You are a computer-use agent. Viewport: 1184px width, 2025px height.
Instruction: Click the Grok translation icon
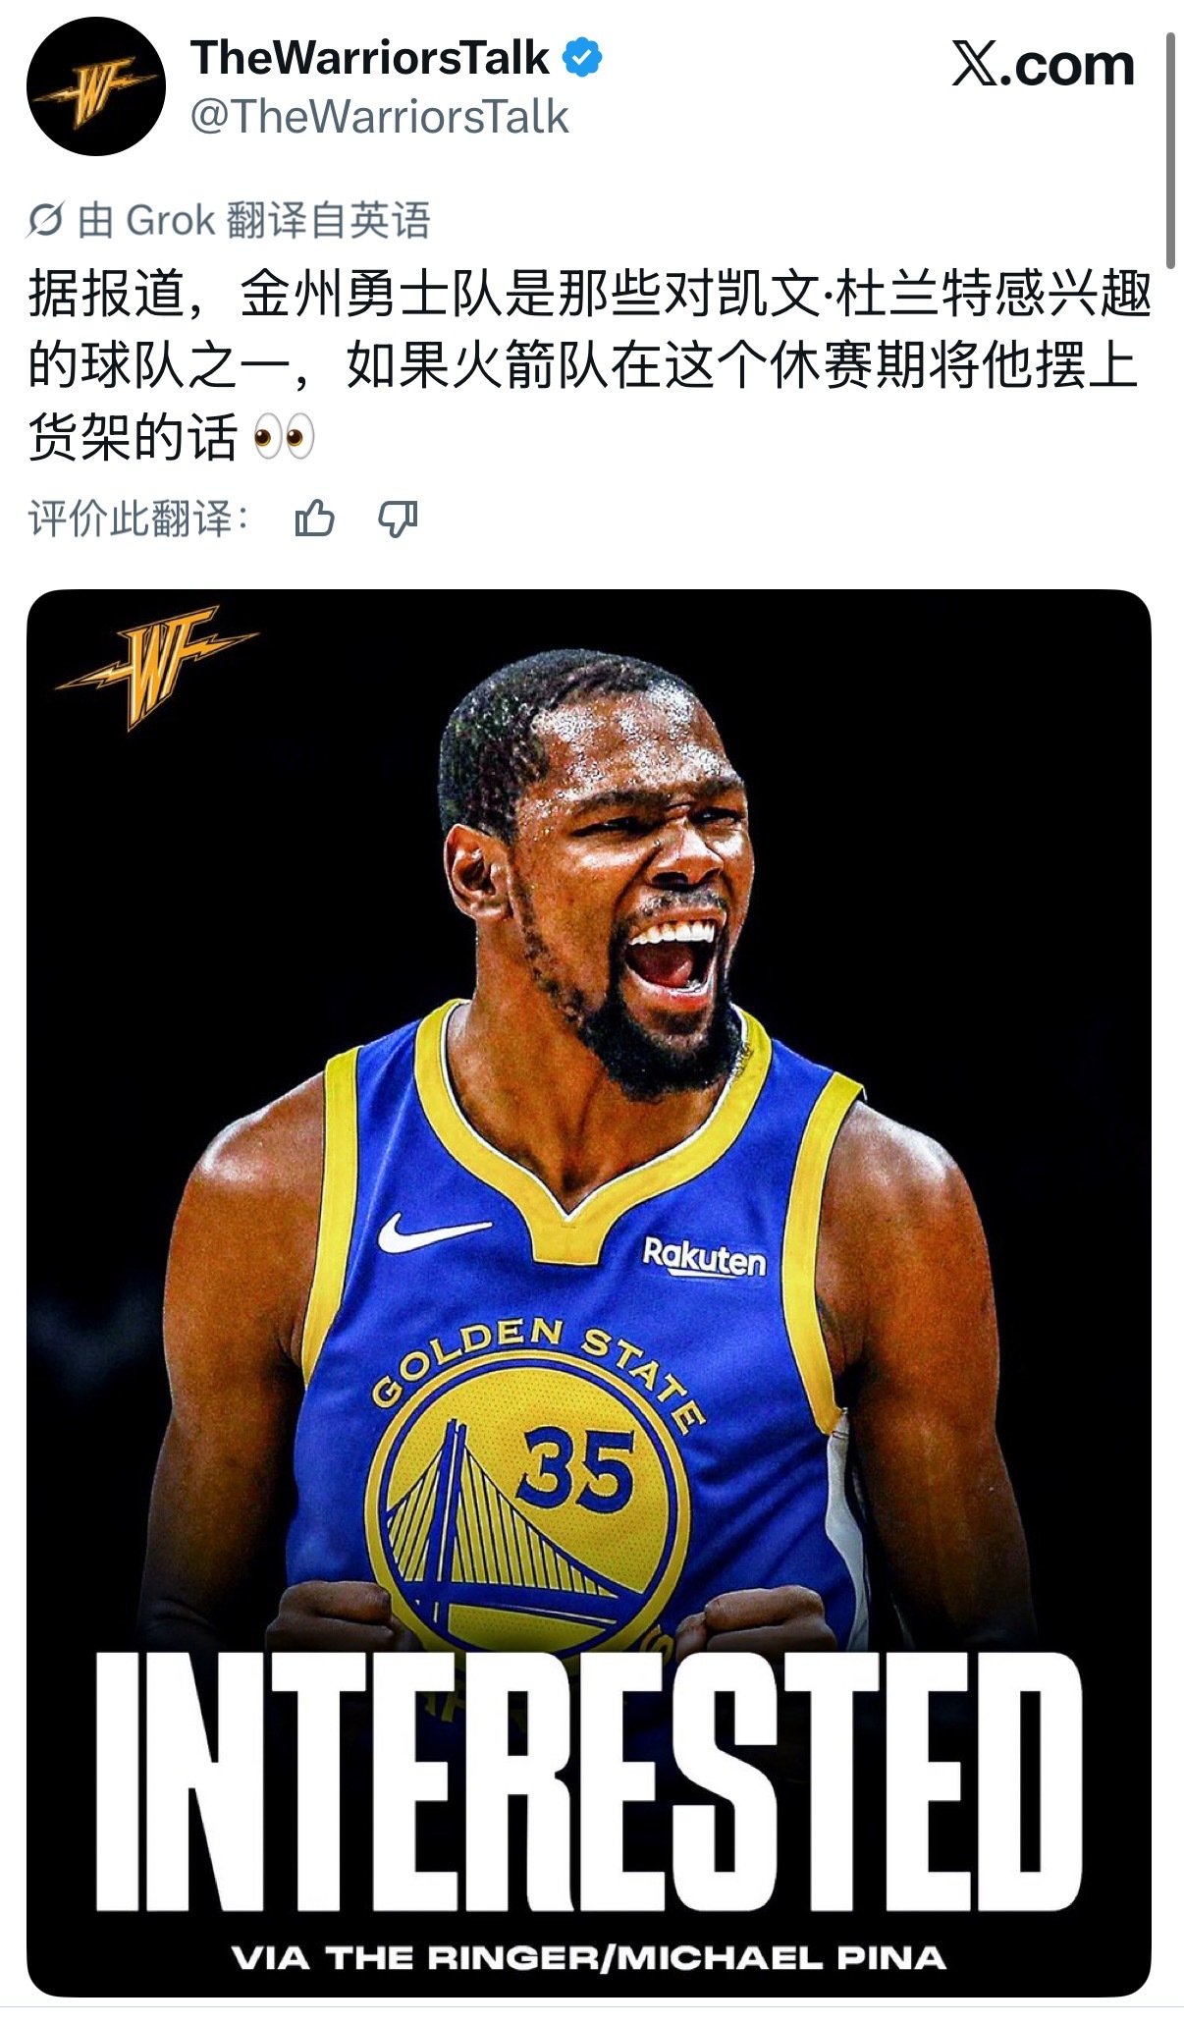click(x=46, y=220)
